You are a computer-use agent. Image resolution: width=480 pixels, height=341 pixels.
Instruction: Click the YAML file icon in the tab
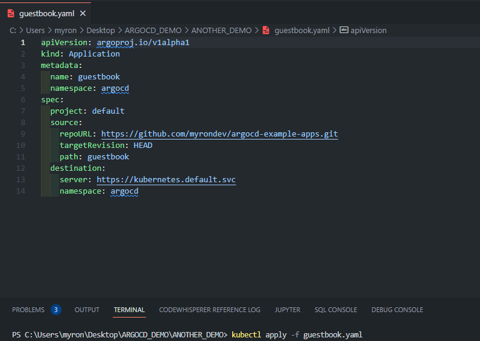[11, 13]
